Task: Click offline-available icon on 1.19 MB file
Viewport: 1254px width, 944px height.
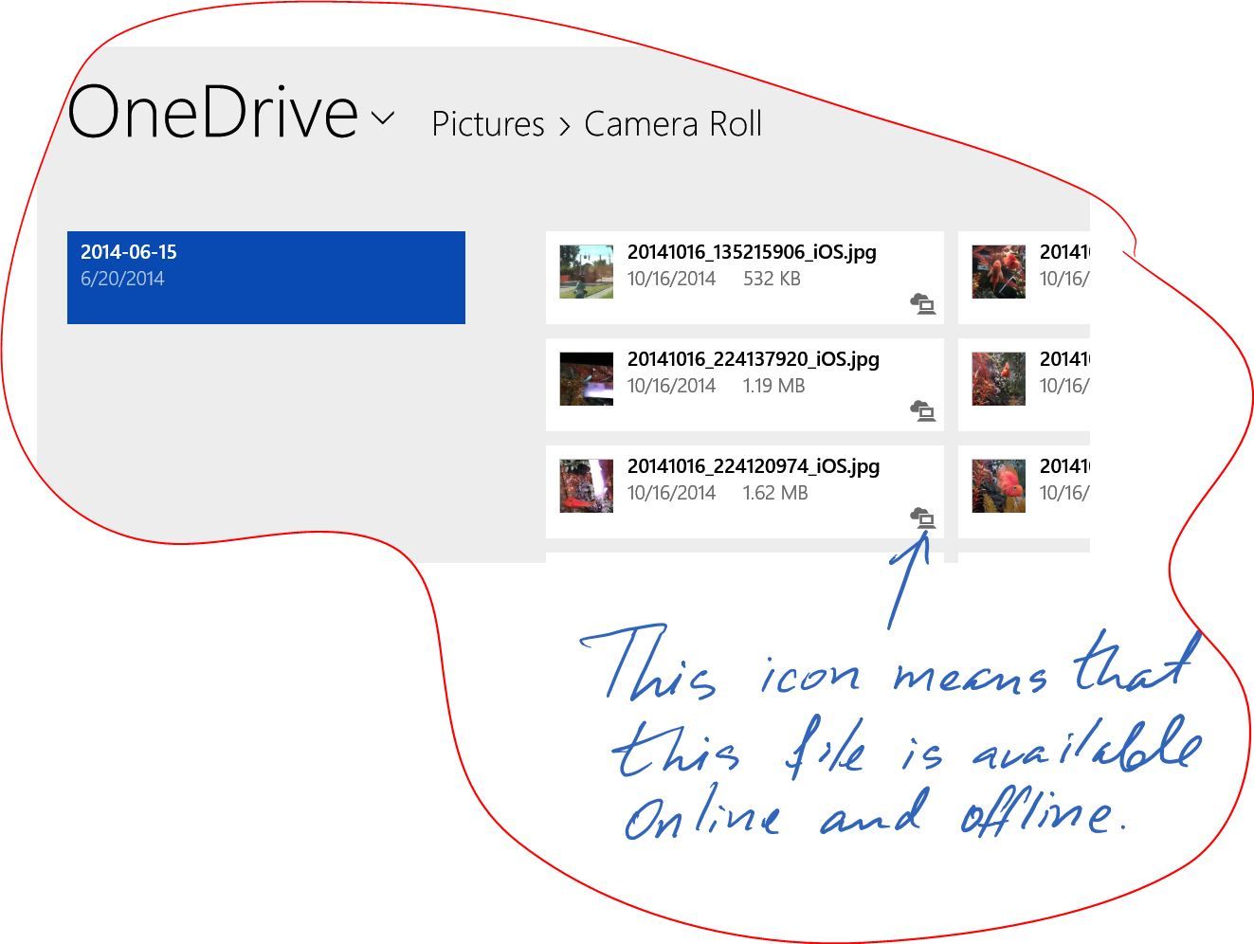Action: click(x=922, y=411)
